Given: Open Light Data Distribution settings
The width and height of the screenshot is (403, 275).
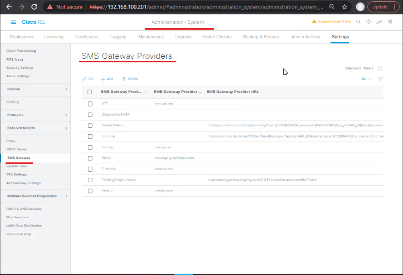Looking at the screenshot, I should tap(24, 226).
